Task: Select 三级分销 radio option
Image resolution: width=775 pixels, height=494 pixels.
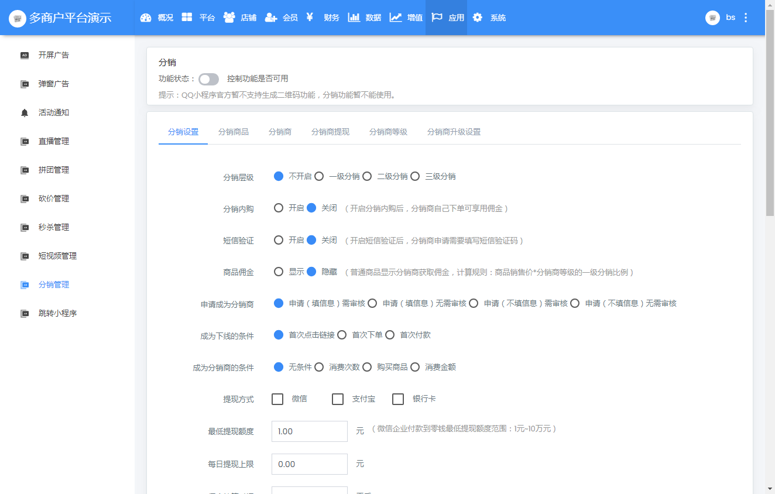Action: click(x=415, y=176)
